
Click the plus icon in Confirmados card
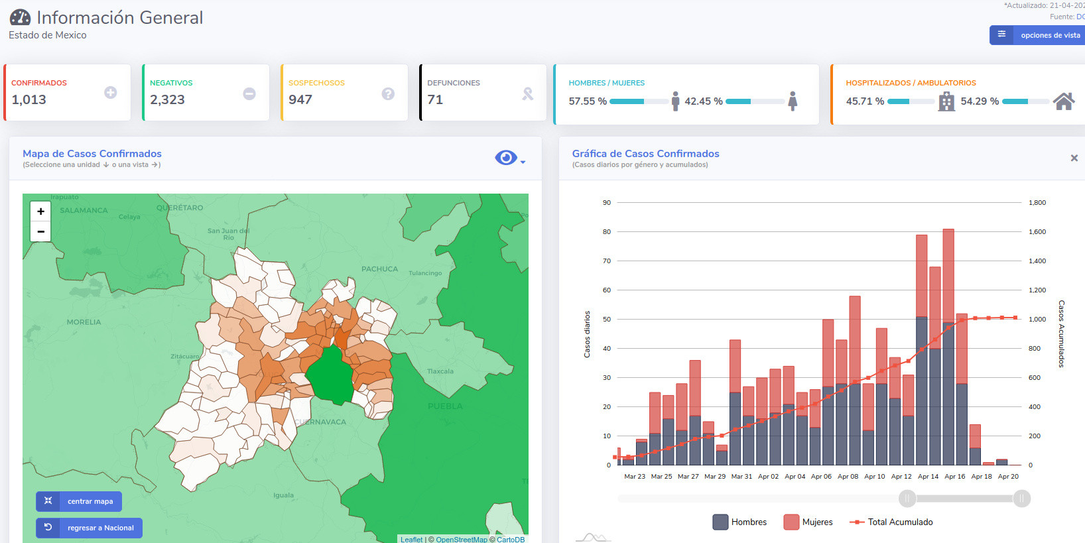point(111,93)
